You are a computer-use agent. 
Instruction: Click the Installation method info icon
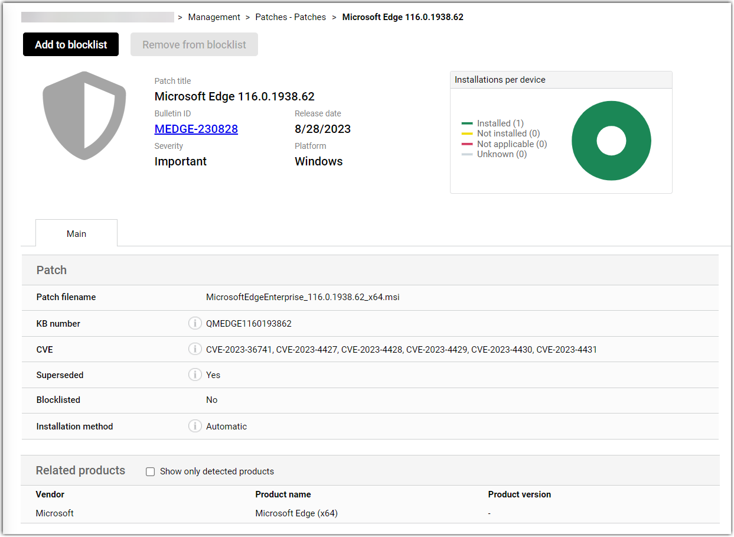tap(195, 426)
